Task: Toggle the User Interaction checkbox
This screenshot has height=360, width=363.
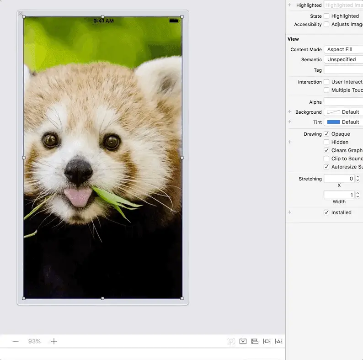Action: (x=326, y=82)
